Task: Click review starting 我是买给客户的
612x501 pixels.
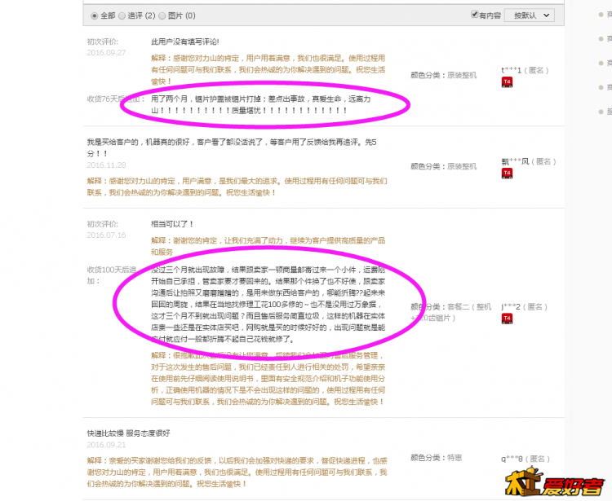Action: [x=232, y=147]
